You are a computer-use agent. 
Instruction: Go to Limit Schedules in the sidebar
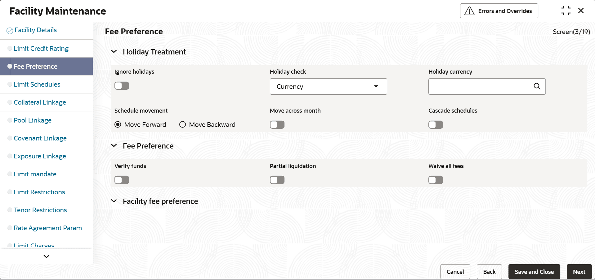[37, 84]
